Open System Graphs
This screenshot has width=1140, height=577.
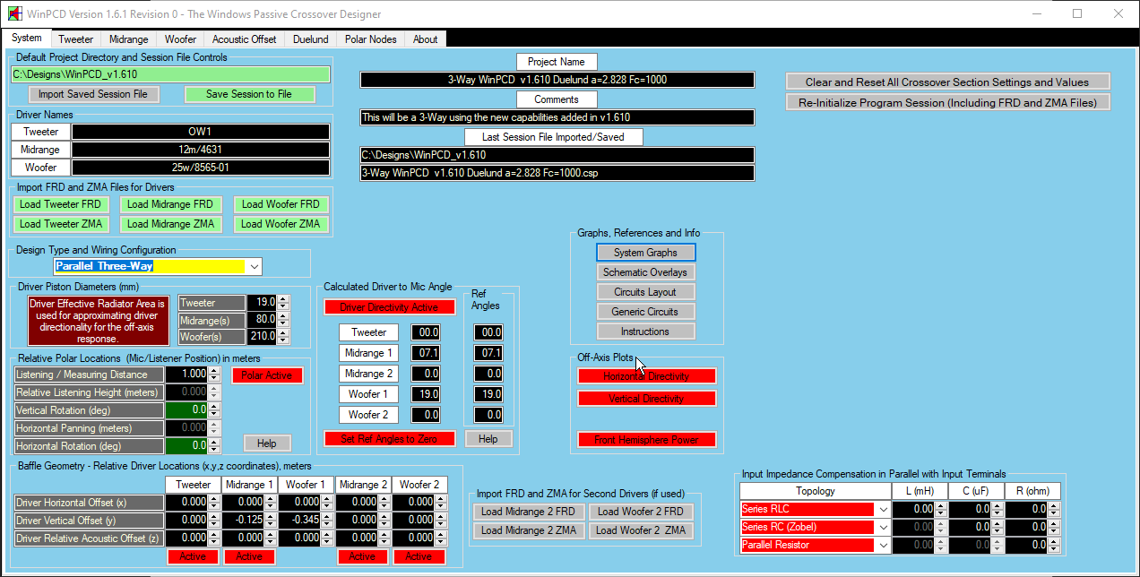(645, 253)
